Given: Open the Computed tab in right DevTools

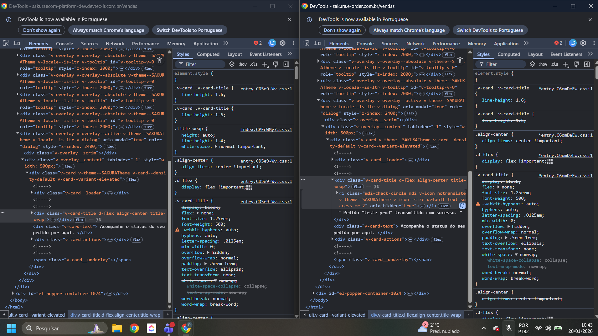Looking at the screenshot, I should (x=508, y=54).
